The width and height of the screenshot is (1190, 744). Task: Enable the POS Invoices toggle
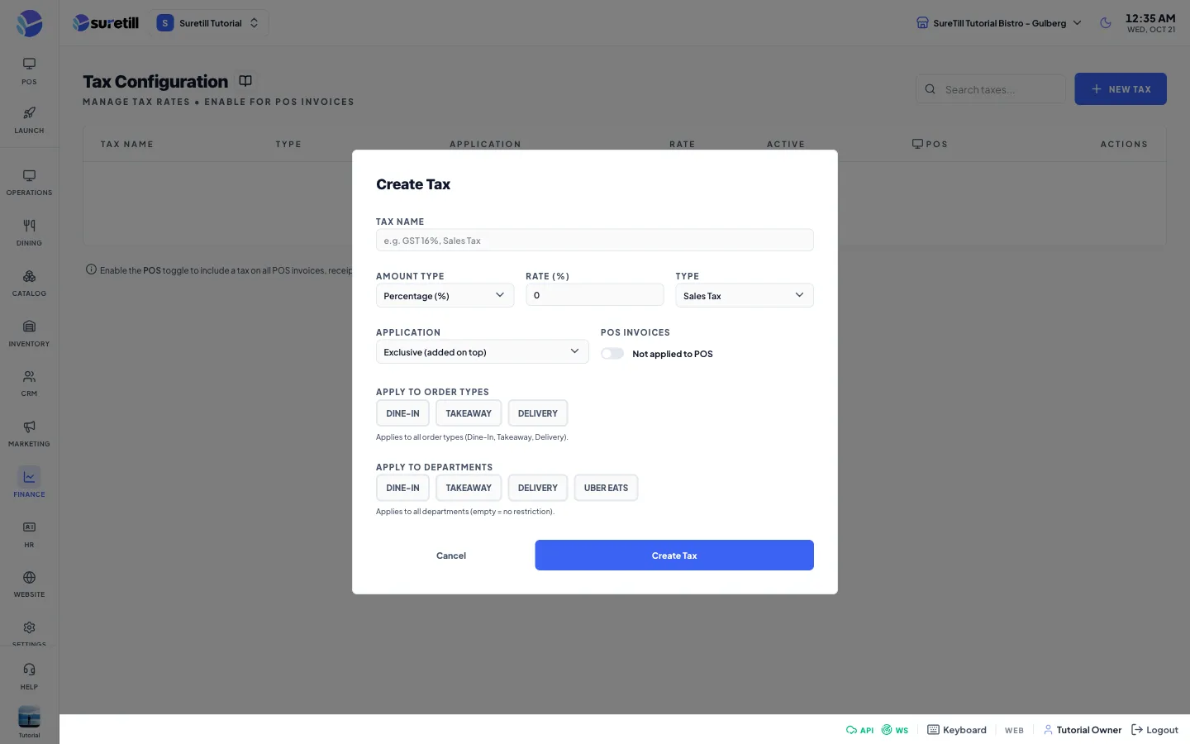click(x=612, y=354)
